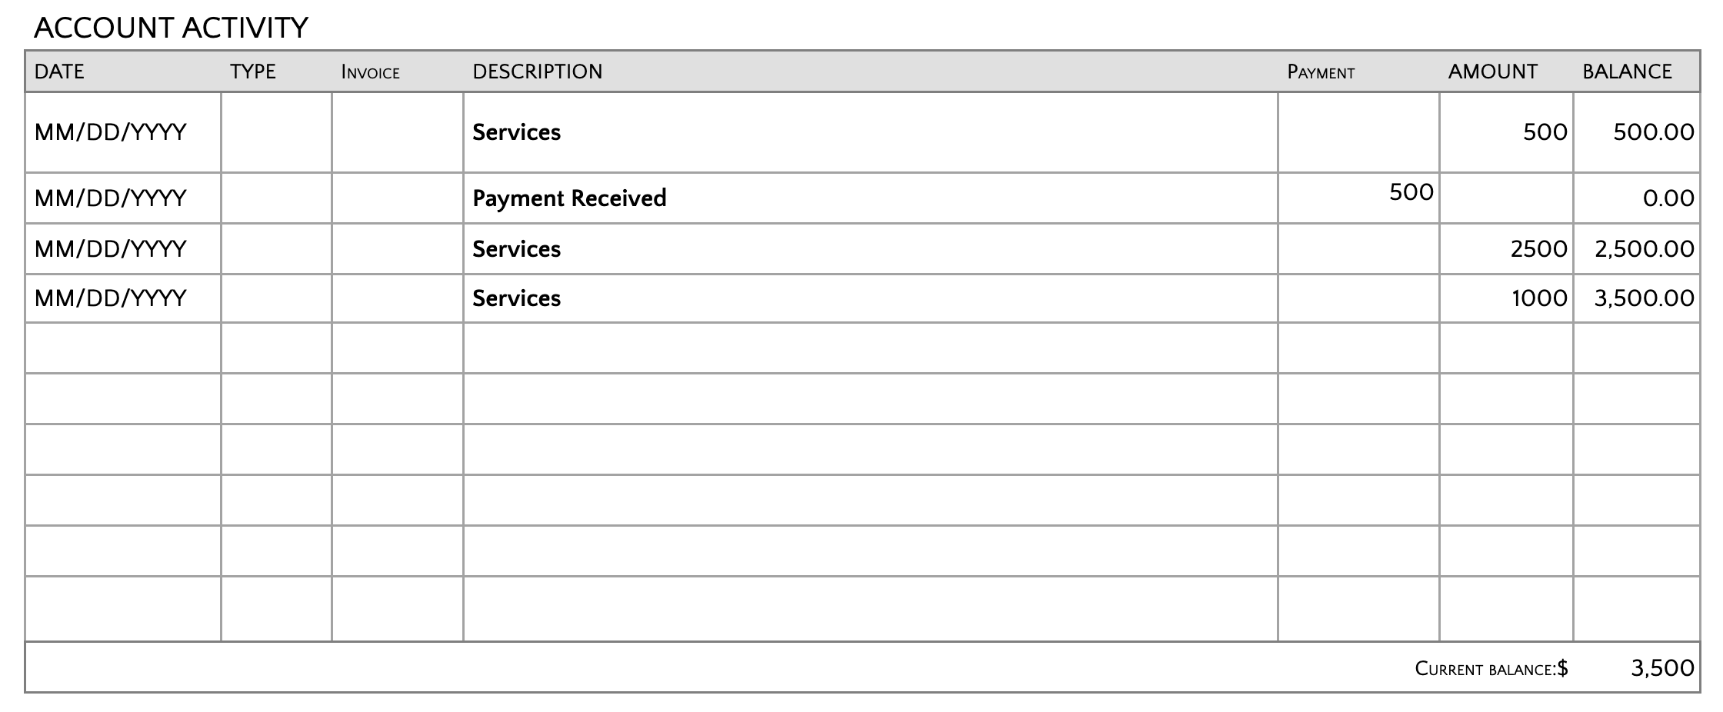Click the DATE column header

pyautogui.click(x=59, y=72)
